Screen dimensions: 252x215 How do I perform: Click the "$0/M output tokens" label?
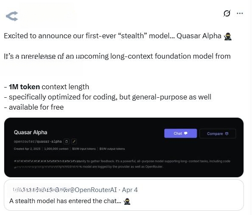coord(112,149)
